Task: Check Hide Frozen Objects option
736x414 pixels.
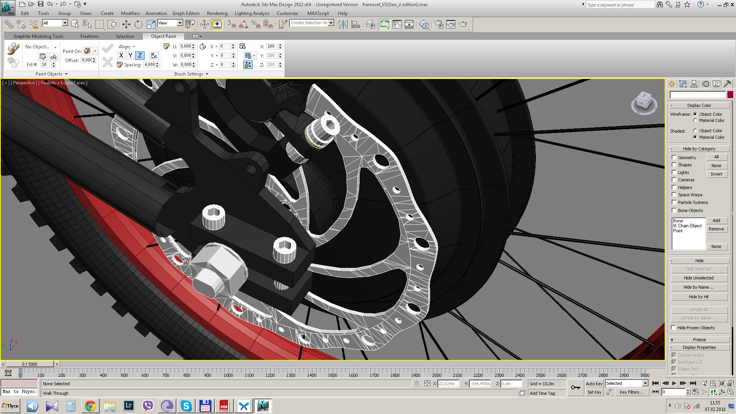Action: pos(674,328)
